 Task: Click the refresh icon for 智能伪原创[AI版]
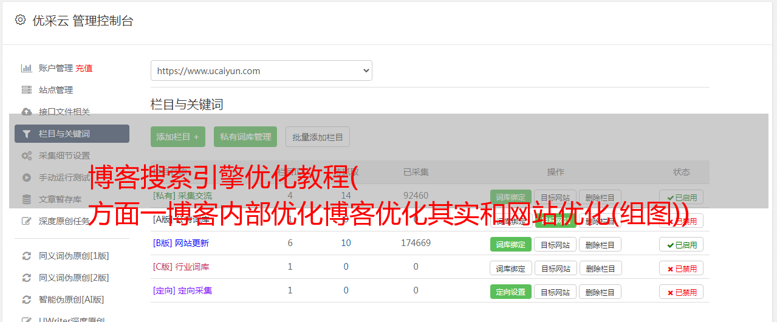26,300
